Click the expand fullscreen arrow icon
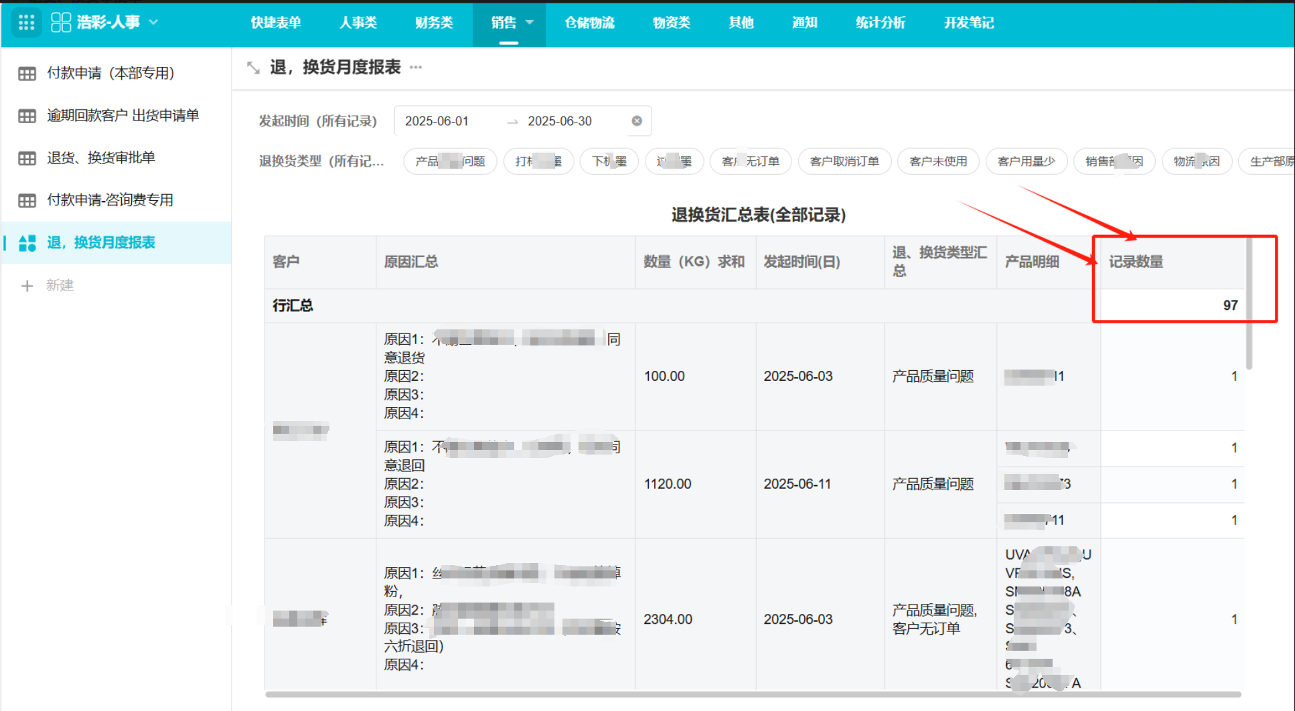Screen dimensions: 1295x711 tap(253, 68)
